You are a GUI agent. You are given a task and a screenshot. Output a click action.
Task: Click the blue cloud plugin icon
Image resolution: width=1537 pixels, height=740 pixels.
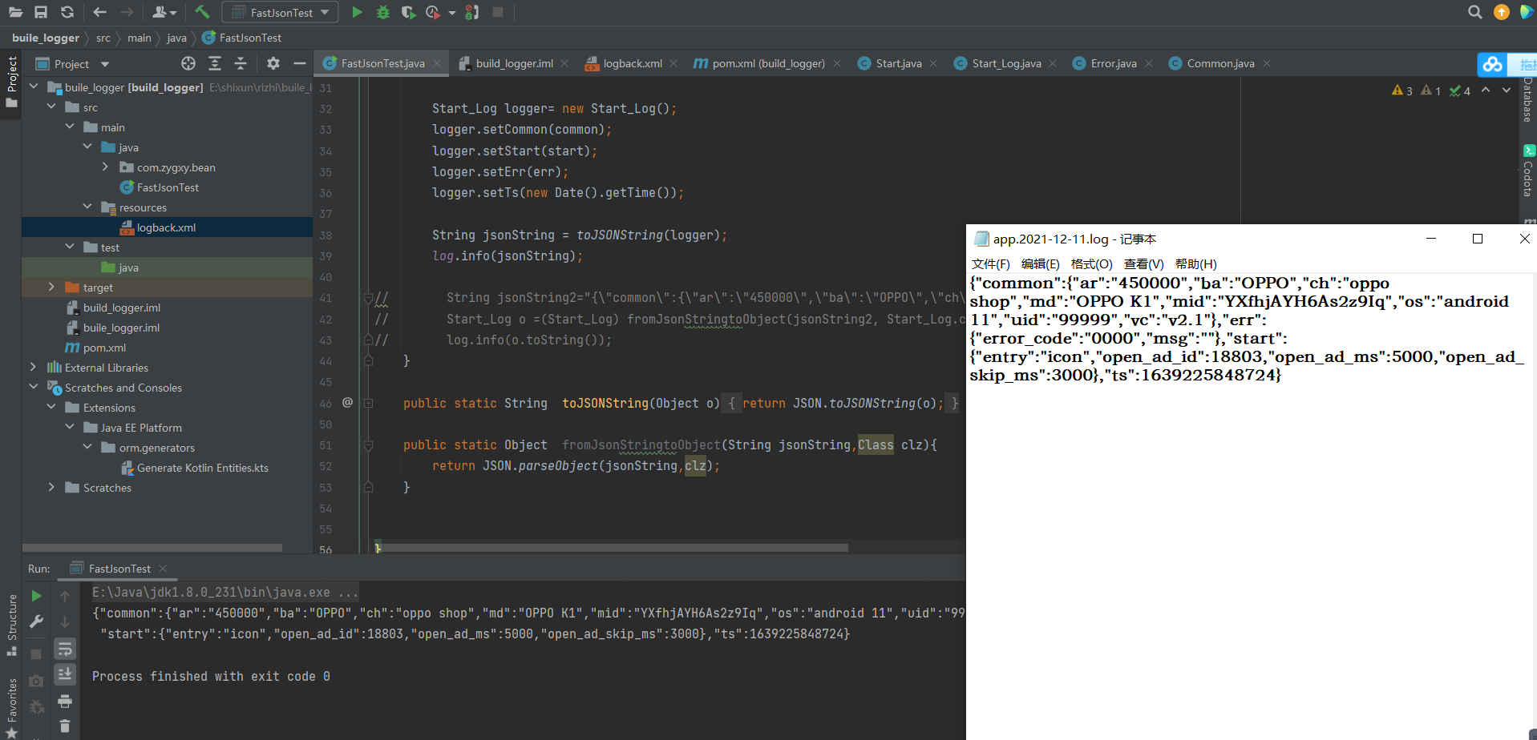1492,64
